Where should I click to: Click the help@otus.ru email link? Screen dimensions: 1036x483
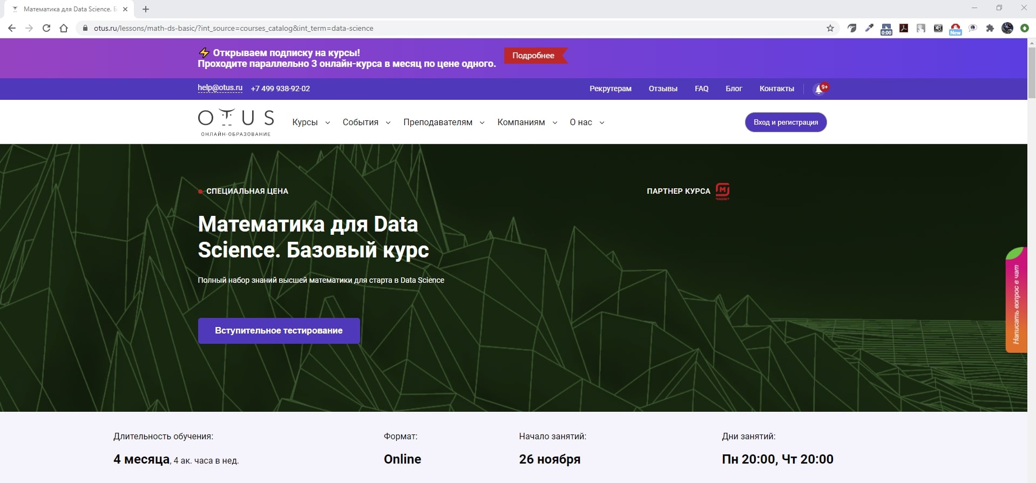pyautogui.click(x=220, y=88)
